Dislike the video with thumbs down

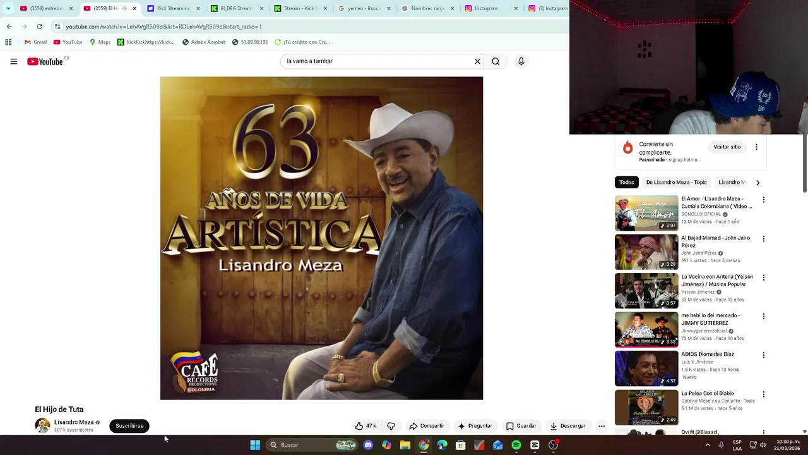[x=391, y=426]
